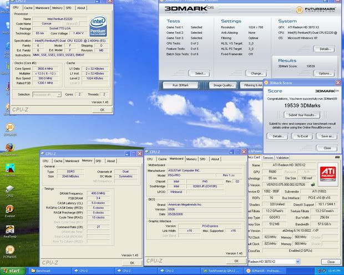Image resolution: width=344 pixels, height=275 pixels.
Task: Click the Image Quality... button in 3DMark05
Action: (223, 85)
